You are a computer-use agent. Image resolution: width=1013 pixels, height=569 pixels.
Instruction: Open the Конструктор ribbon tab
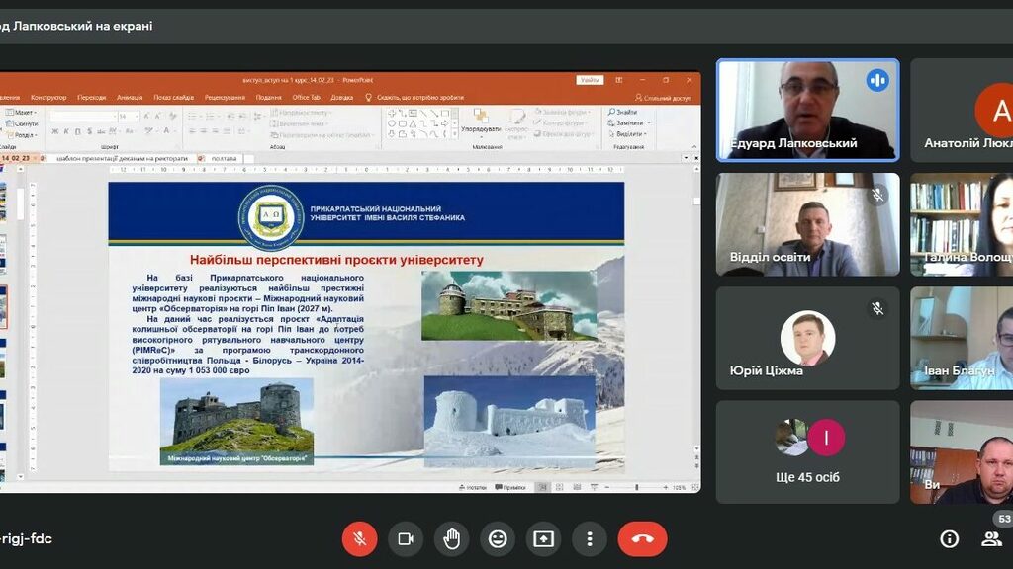[48, 97]
